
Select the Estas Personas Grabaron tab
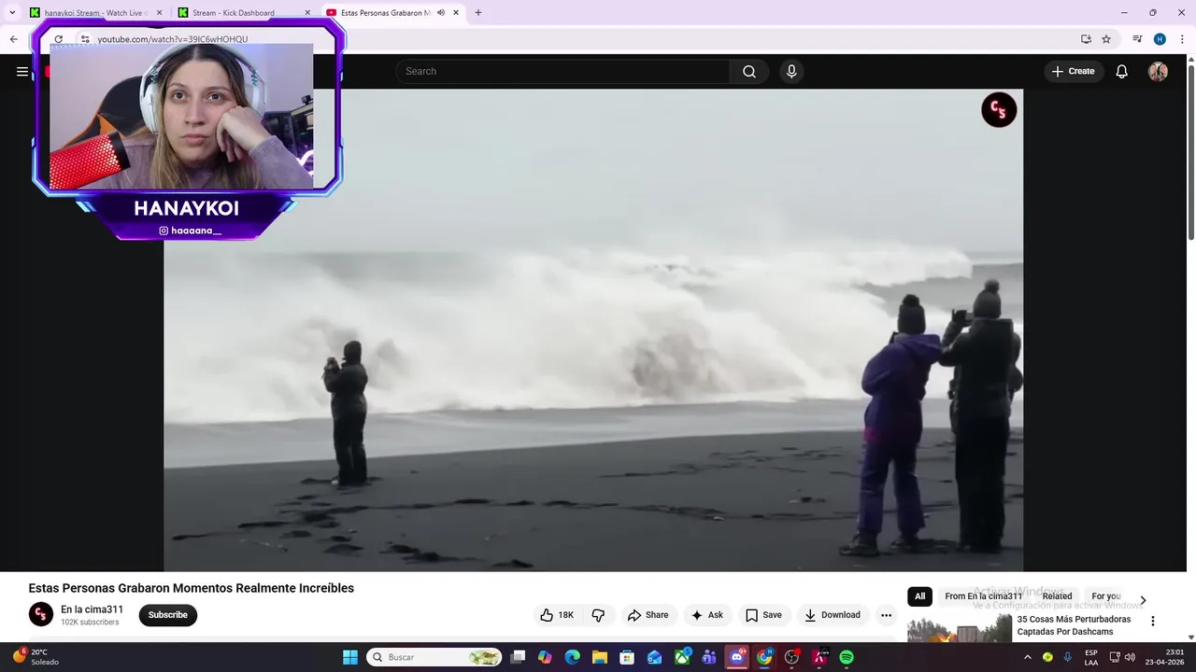(392, 13)
